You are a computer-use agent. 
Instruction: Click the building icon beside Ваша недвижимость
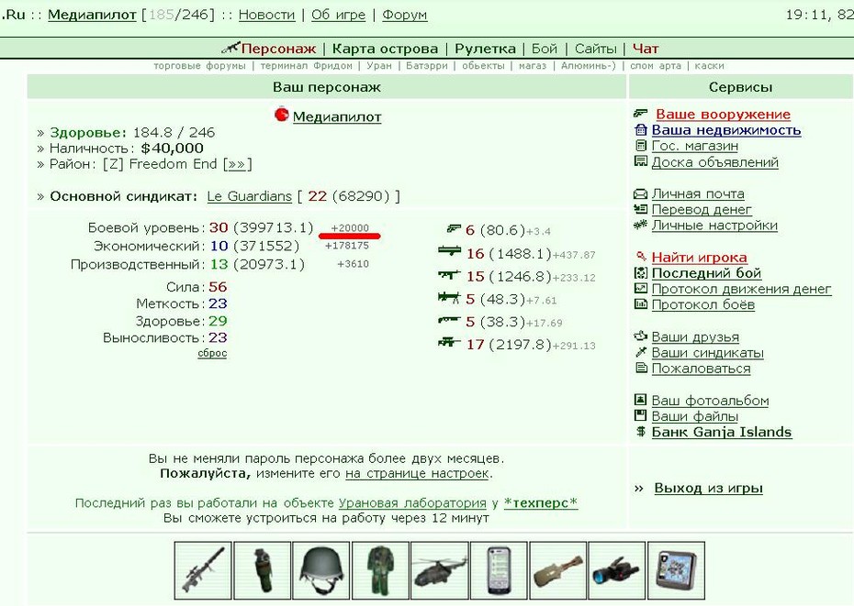coord(641,129)
